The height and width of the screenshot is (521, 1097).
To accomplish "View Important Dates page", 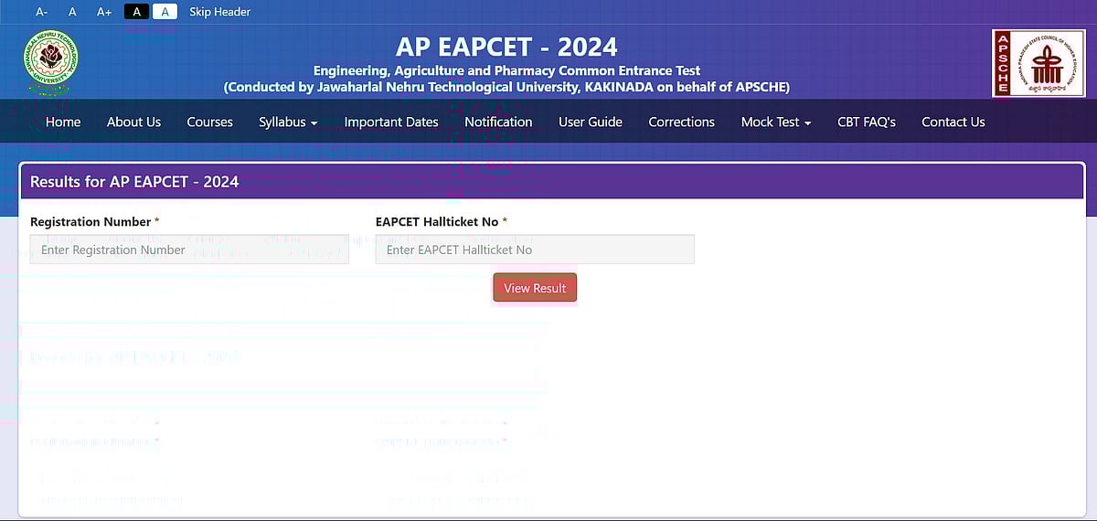I will (x=391, y=122).
